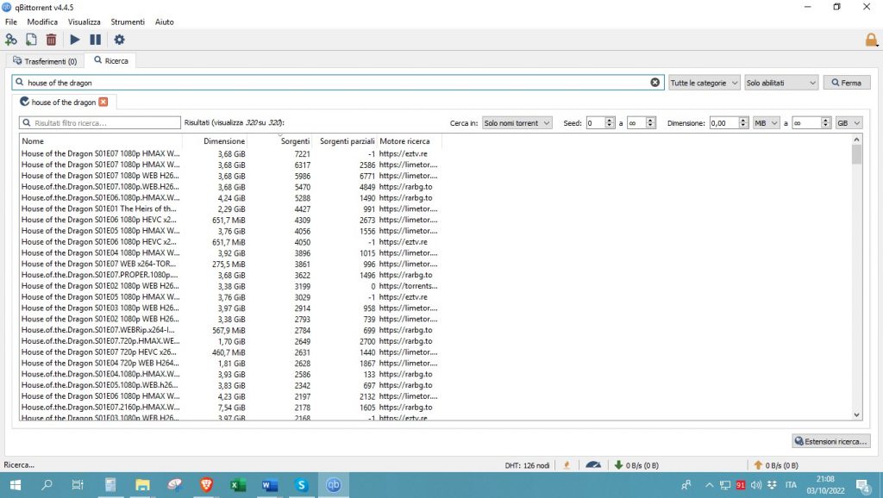Viewport: 883px width, 498px height.
Task: Expand the 'Solo abilitati' plugin dropdown
Action: coord(780,83)
